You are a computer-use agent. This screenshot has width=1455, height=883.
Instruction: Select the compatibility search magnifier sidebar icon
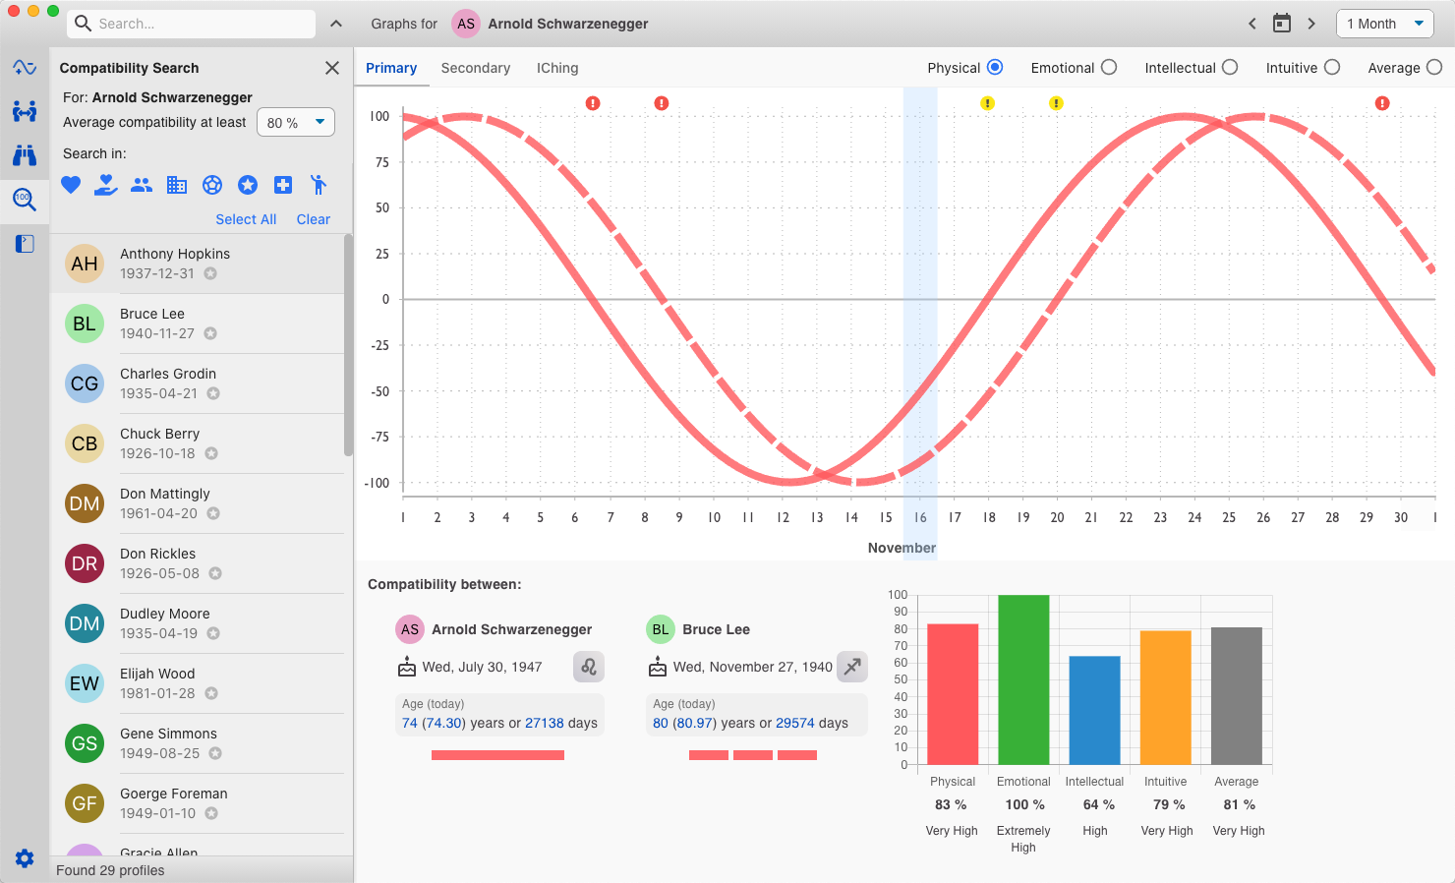25,200
